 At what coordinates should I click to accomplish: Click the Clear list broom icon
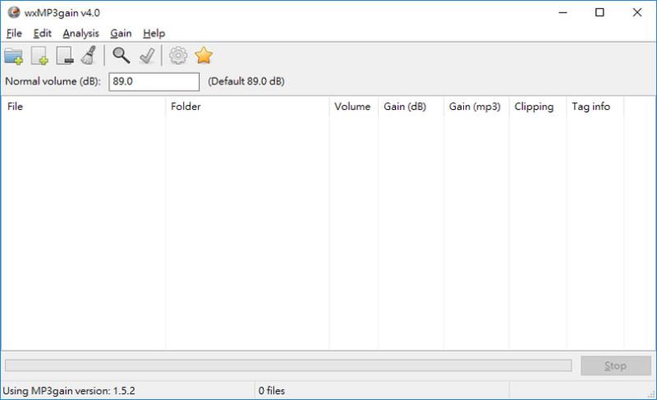89,56
